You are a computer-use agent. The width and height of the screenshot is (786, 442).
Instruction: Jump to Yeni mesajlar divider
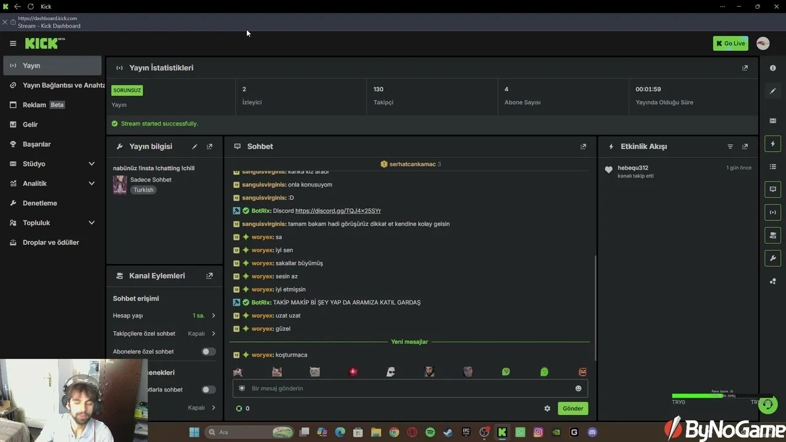coord(410,342)
